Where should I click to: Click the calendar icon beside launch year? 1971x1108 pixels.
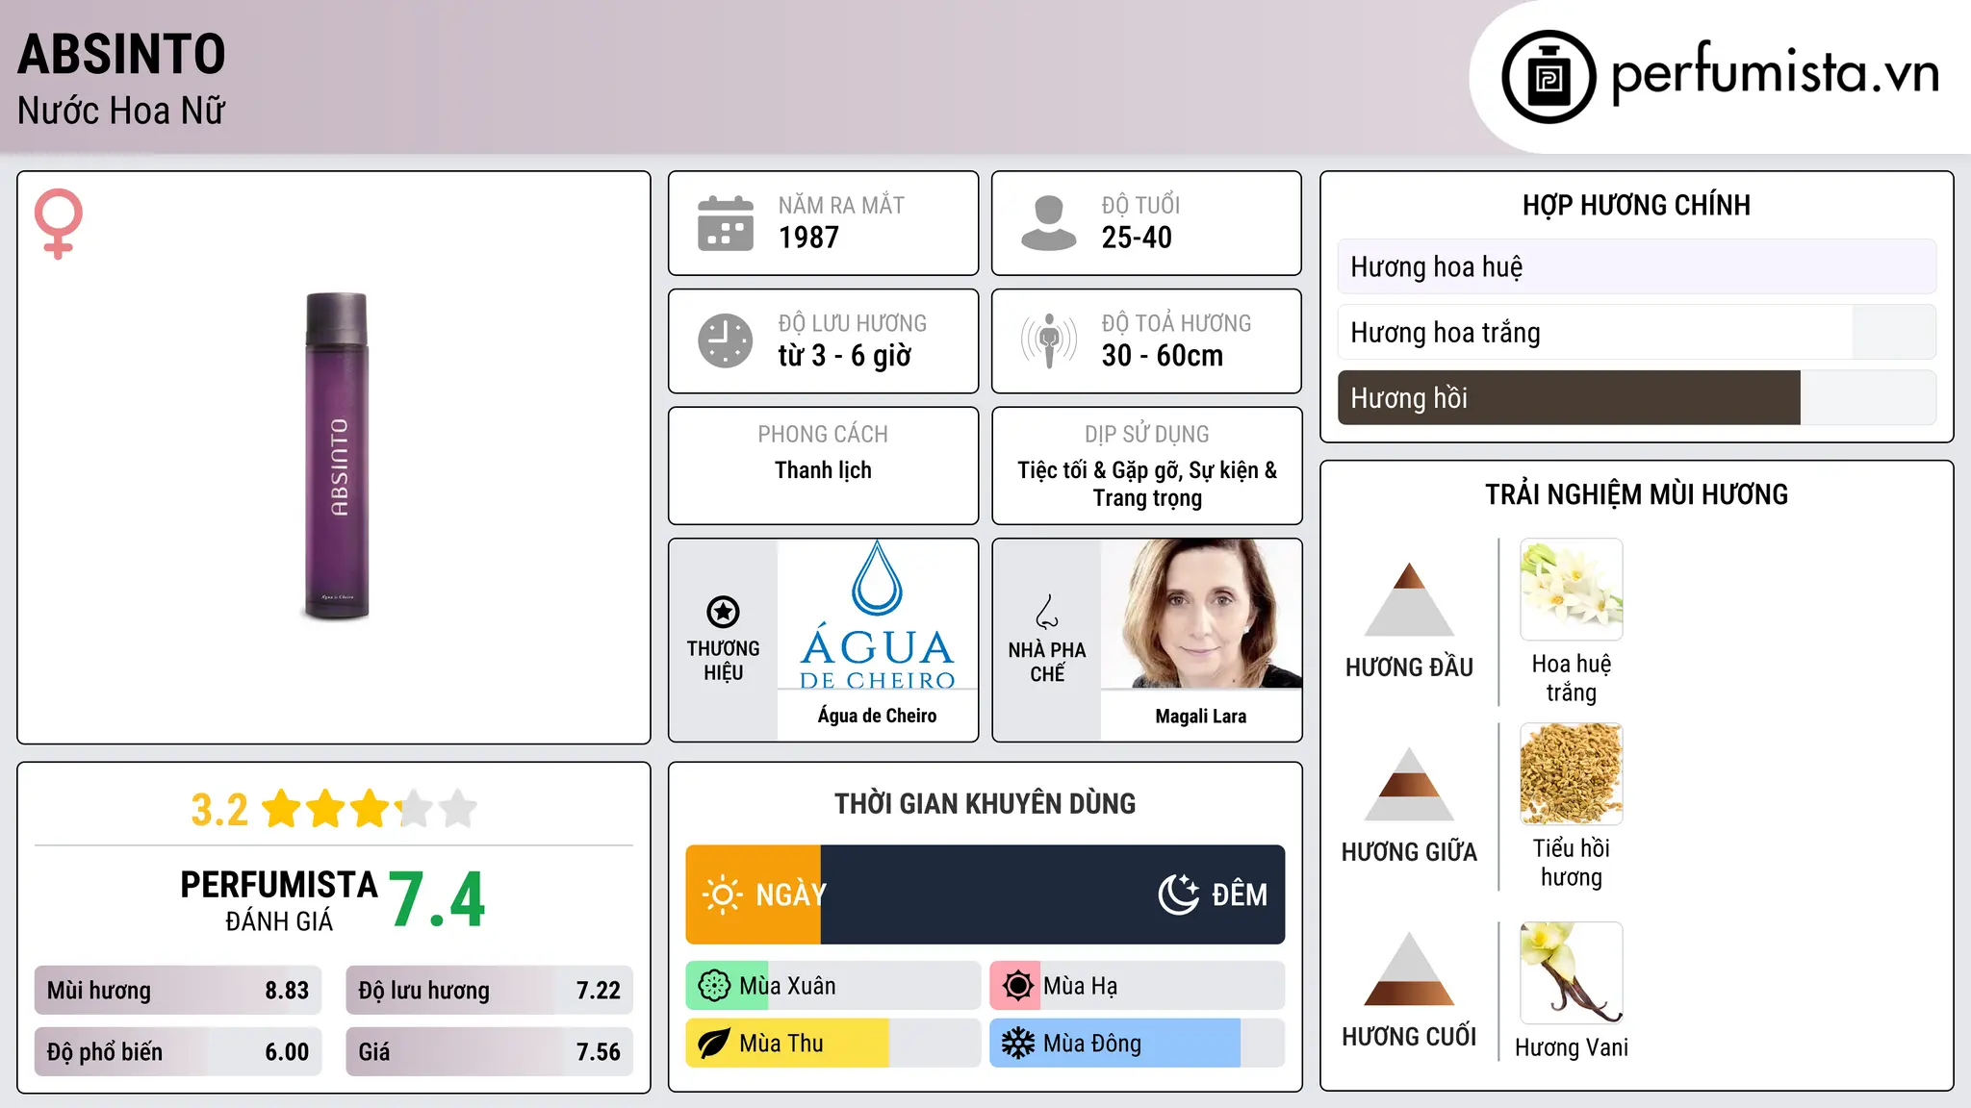point(726,223)
